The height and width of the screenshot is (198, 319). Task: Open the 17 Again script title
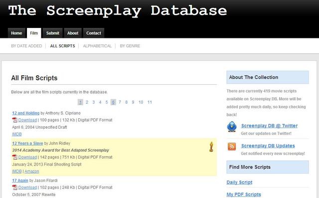click(20, 181)
